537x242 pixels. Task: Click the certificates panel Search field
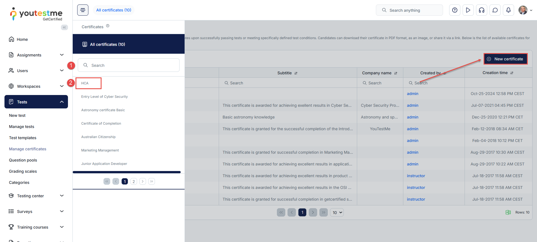click(129, 65)
